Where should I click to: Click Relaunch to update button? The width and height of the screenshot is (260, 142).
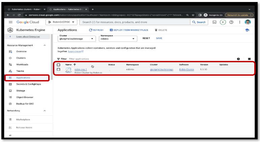(239, 15)
